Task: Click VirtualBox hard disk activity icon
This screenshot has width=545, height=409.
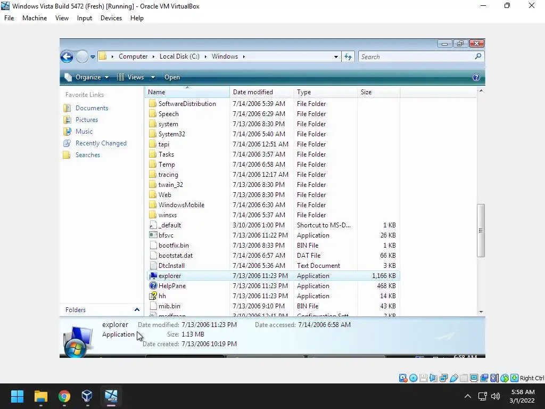Action: click(403, 378)
